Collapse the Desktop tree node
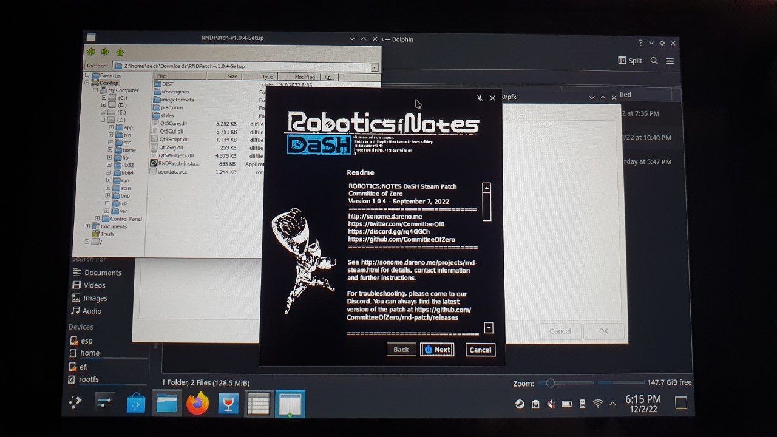Viewport: 777px width, 437px height. 87,83
